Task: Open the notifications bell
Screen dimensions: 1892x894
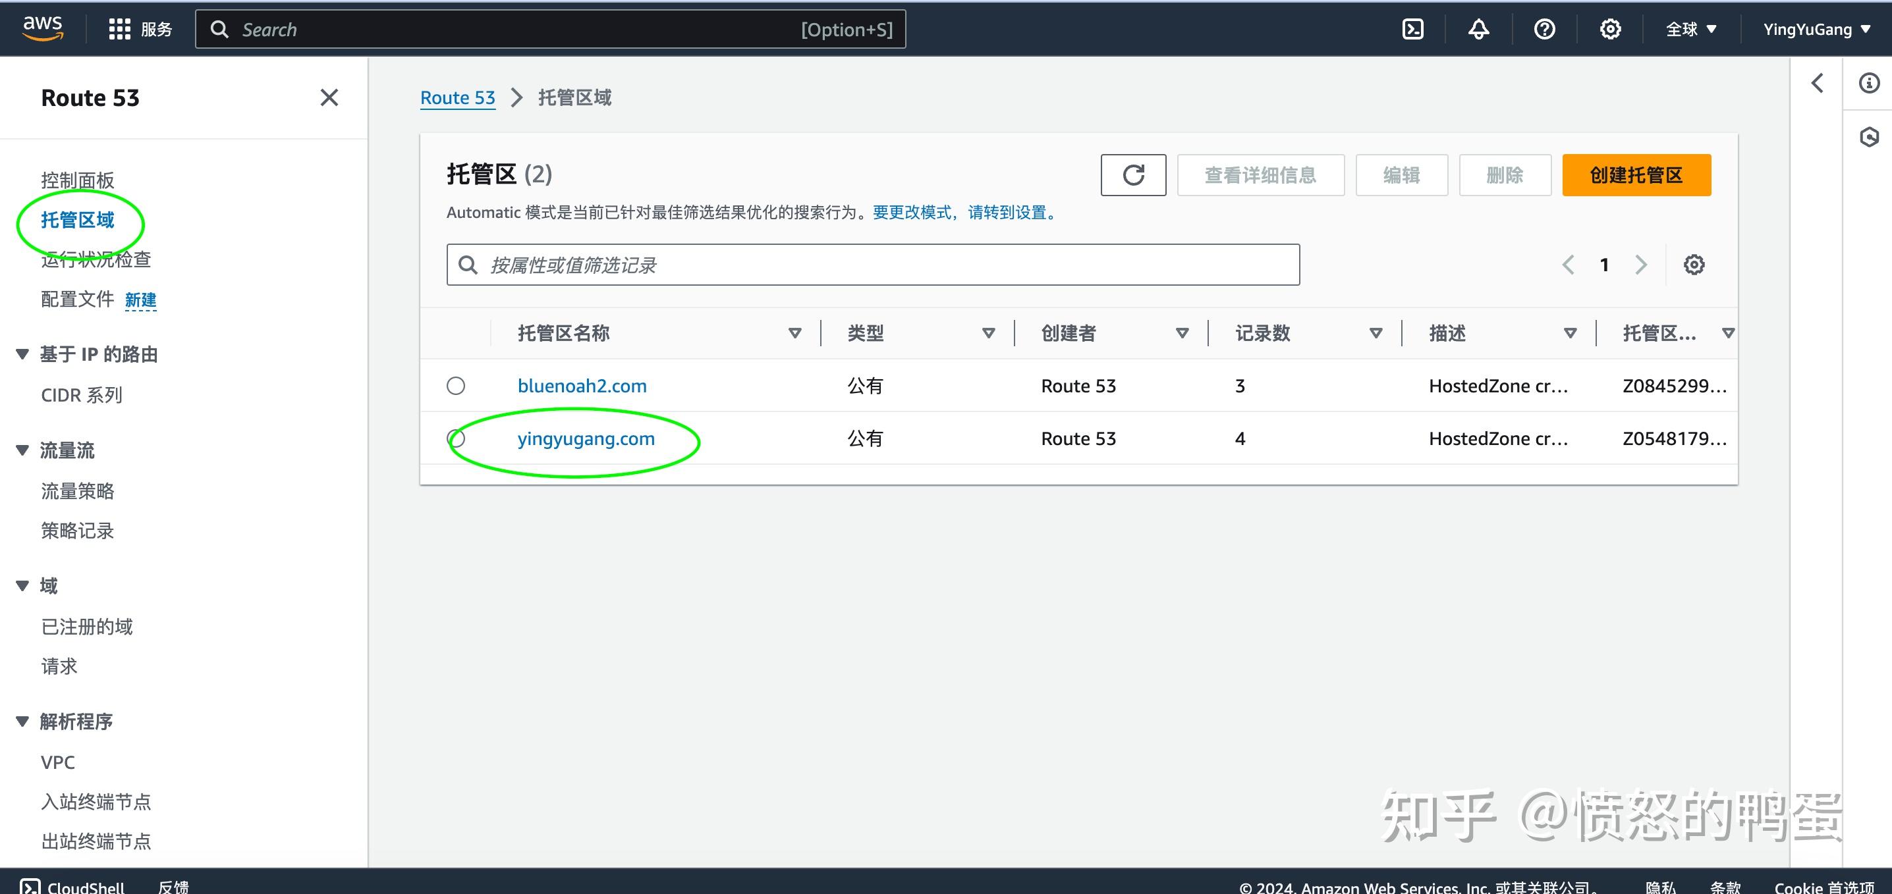Action: [x=1478, y=30]
